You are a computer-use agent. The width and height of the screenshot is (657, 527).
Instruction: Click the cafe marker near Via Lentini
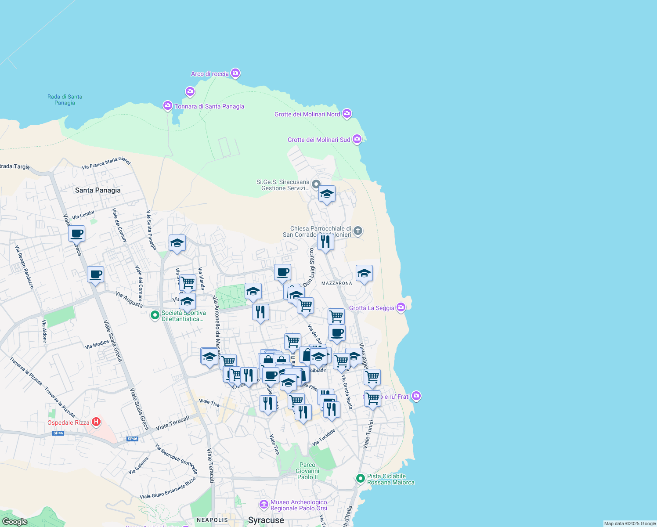(x=76, y=234)
